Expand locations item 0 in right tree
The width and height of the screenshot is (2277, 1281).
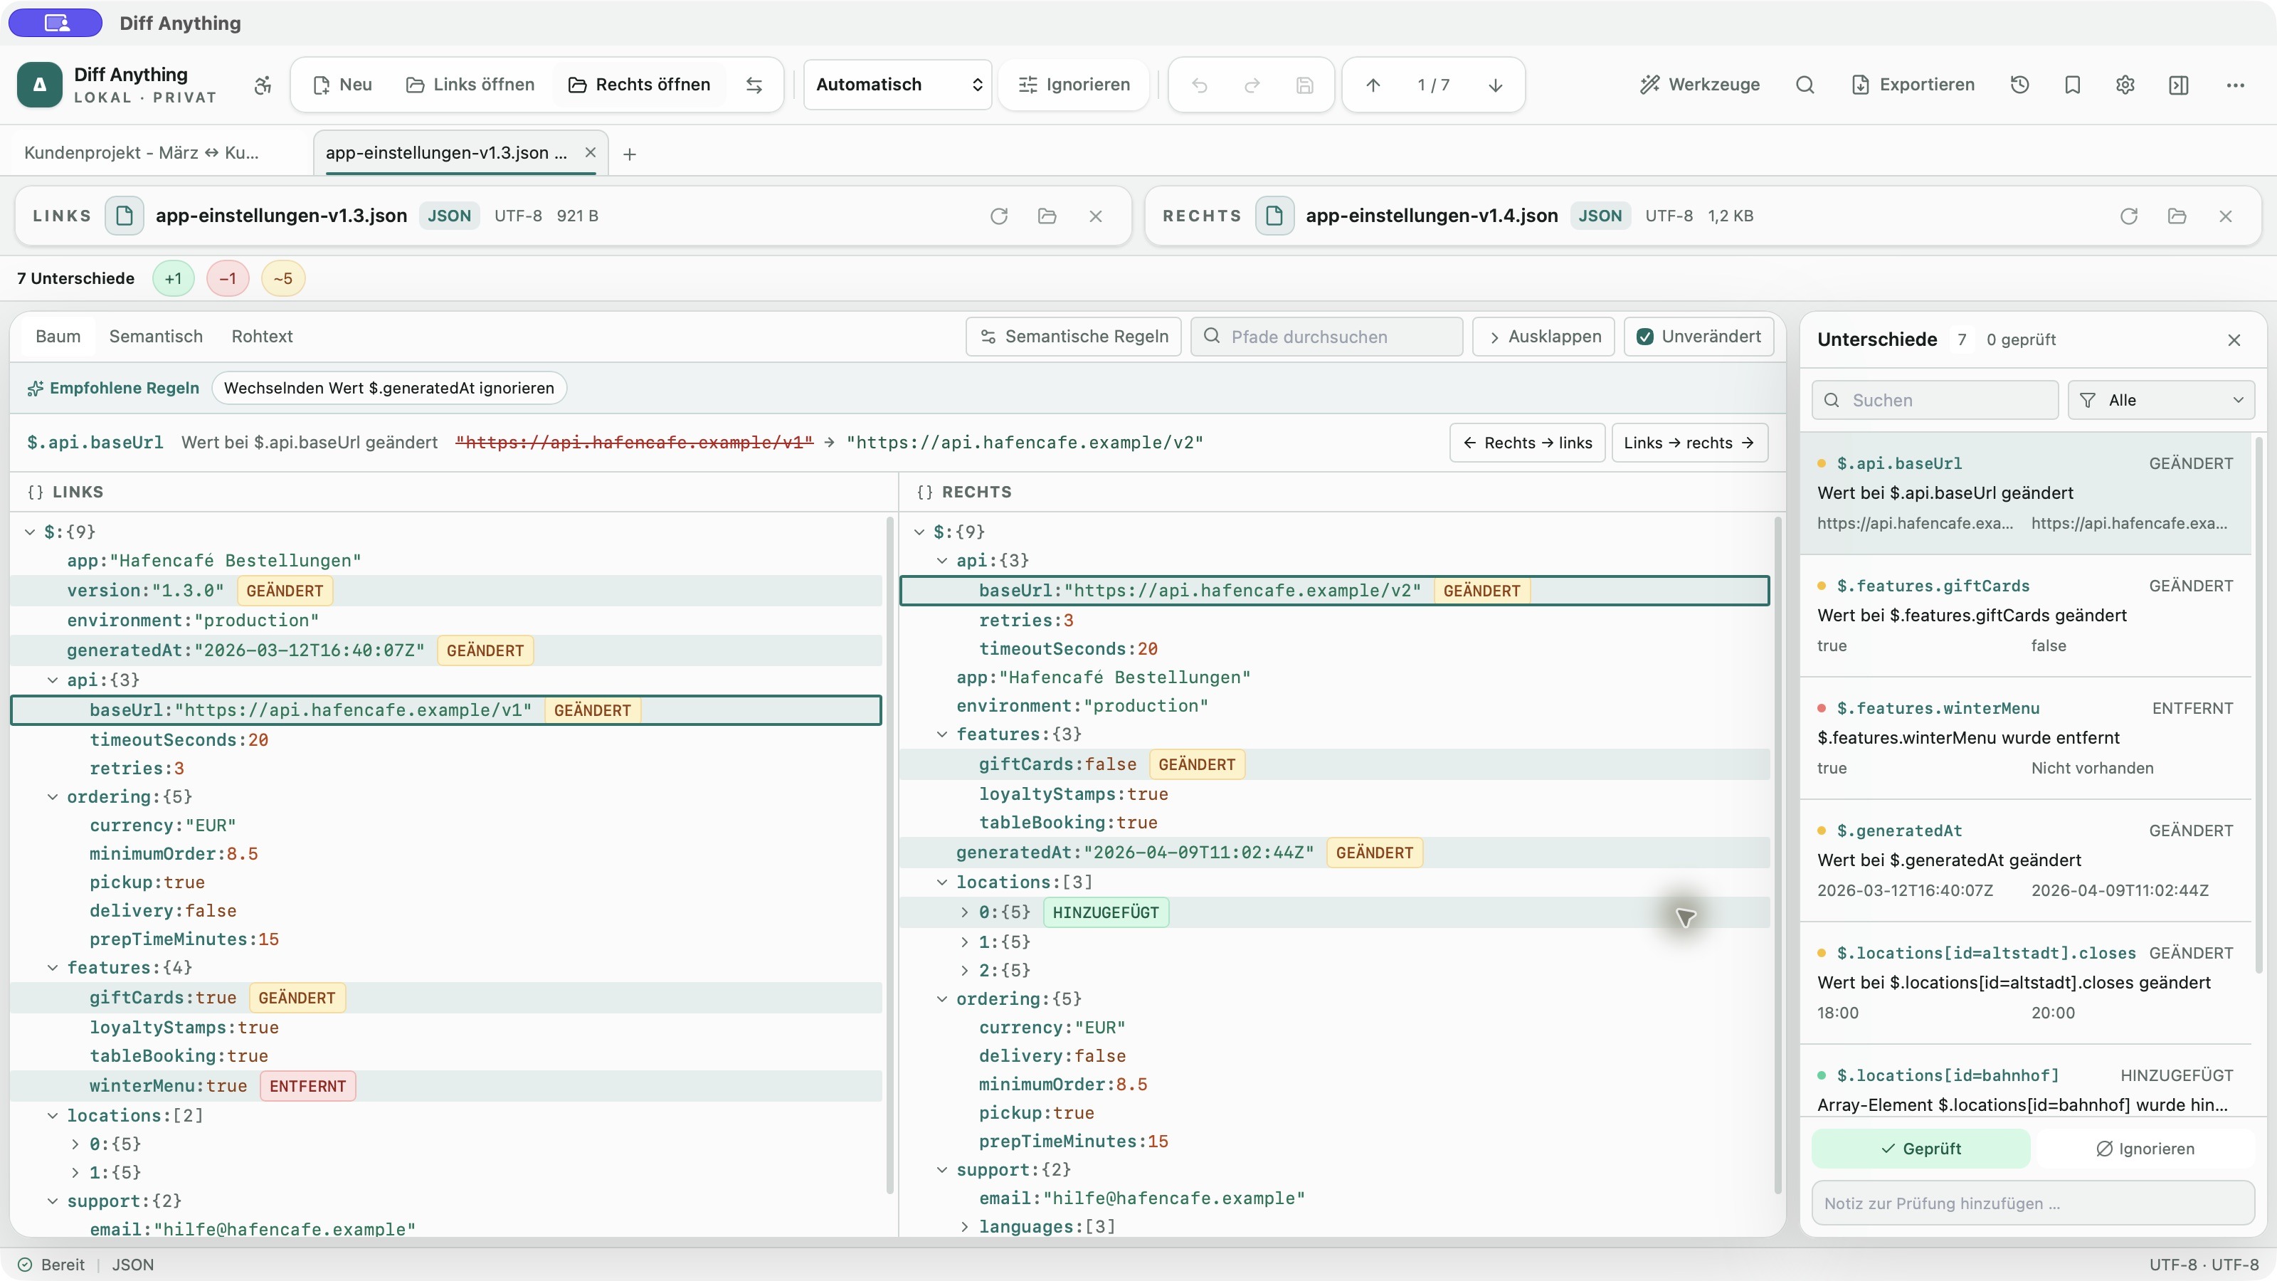pos(964,912)
